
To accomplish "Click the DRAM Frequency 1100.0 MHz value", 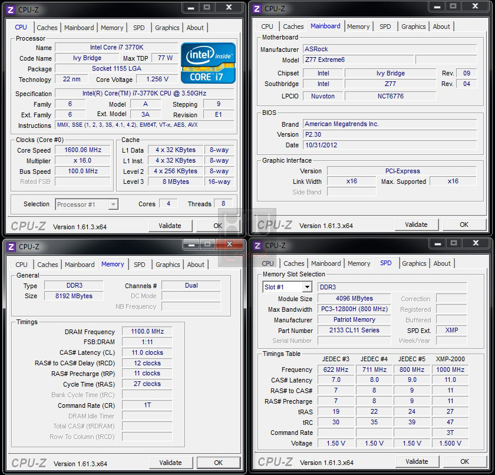I will click(x=147, y=331).
